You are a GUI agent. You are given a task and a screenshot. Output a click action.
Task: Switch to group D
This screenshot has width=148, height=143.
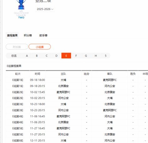click(x=56, y=56)
